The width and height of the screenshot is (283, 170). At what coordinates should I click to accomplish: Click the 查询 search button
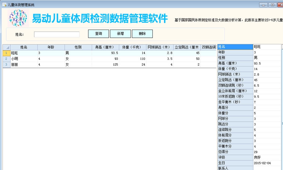pyautogui.click(x=98, y=34)
